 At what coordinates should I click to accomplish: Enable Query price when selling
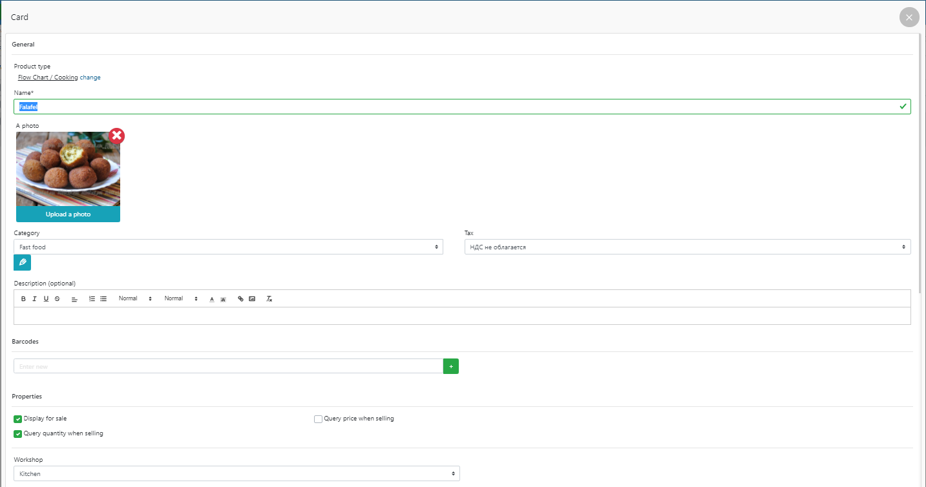coord(318,419)
